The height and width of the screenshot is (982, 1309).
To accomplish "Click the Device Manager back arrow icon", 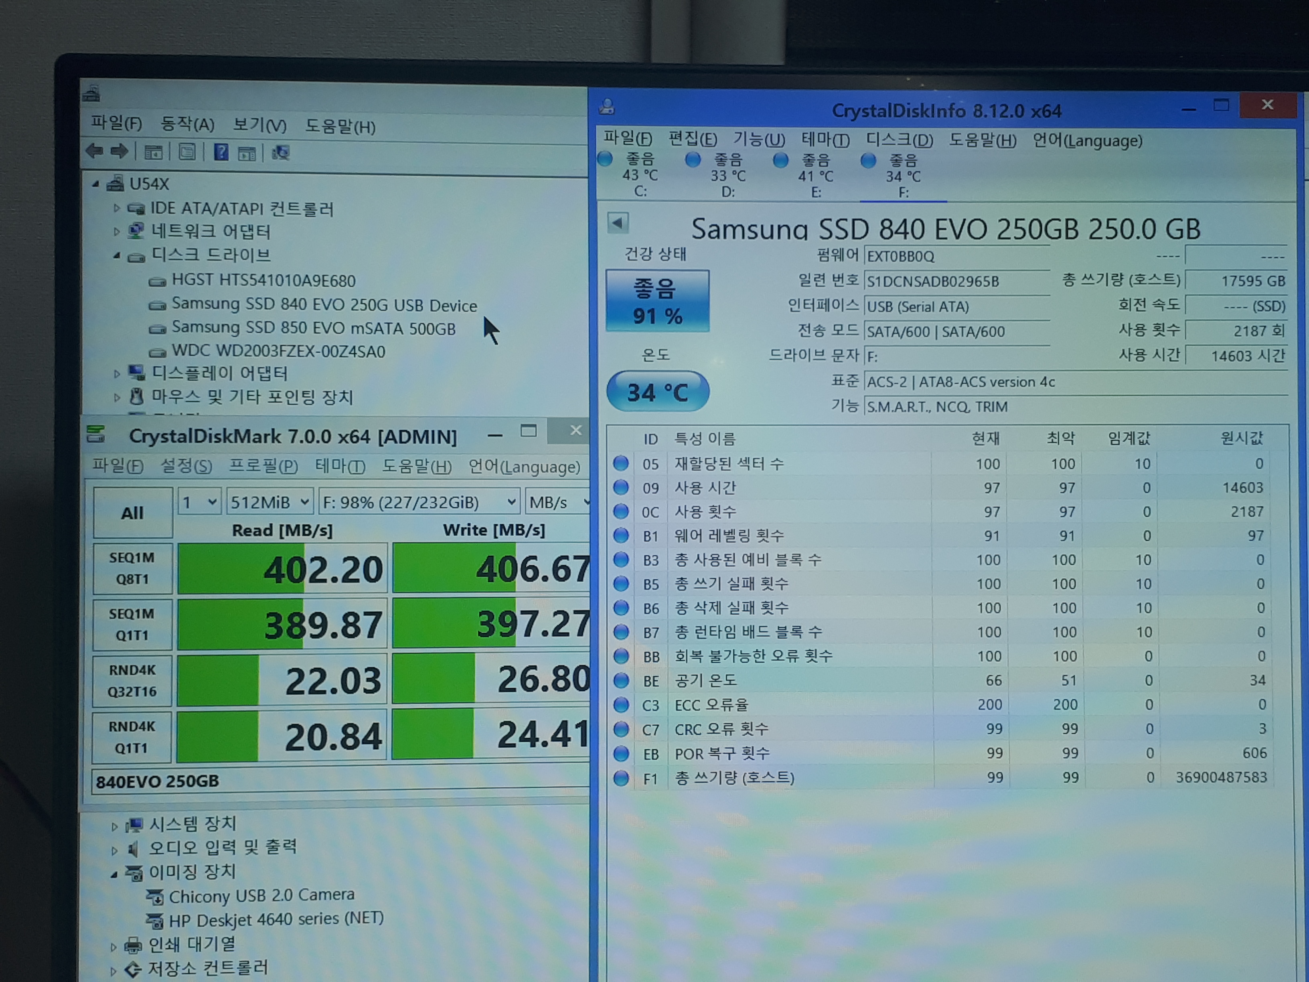I will point(95,152).
